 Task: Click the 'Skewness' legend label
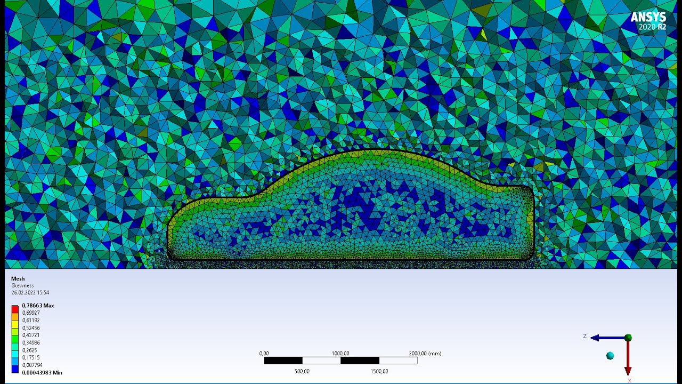22,285
